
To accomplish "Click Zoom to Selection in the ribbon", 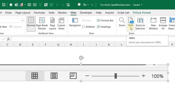I will tap(140, 24).
